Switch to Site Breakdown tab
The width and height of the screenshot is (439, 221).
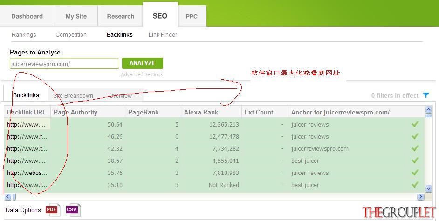point(73,95)
